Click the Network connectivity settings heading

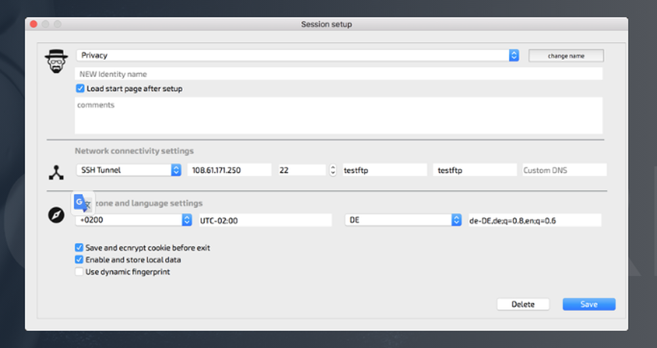click(x=134, y=151)
